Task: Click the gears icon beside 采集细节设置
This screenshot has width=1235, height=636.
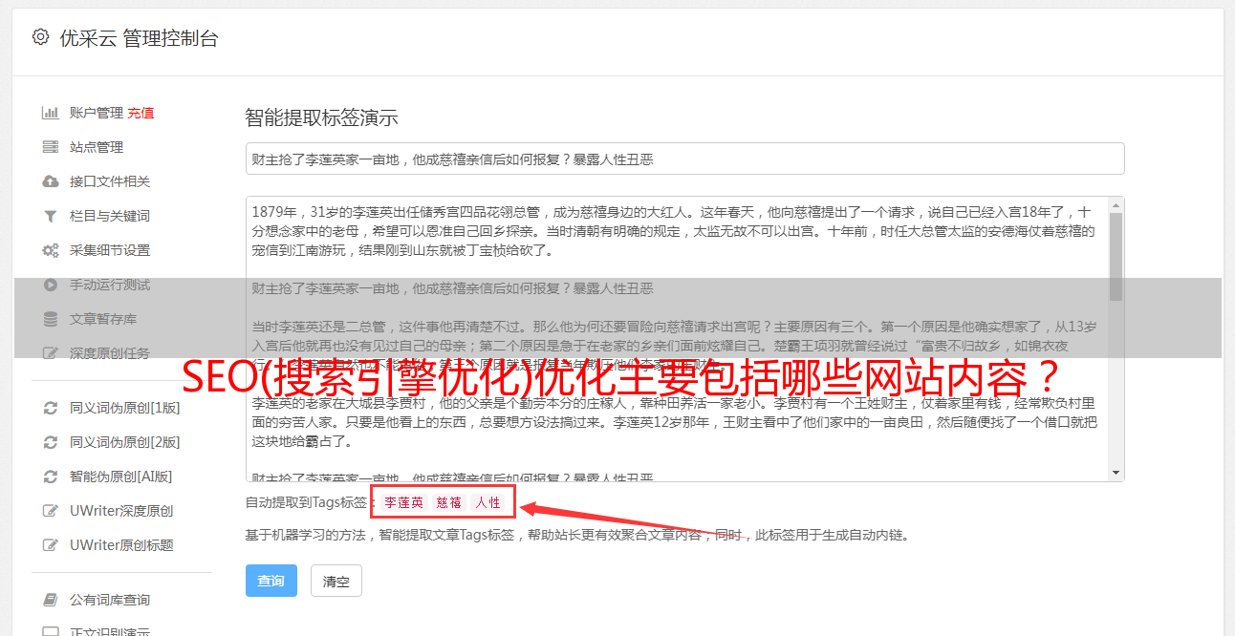Action: tap(50, 250)
